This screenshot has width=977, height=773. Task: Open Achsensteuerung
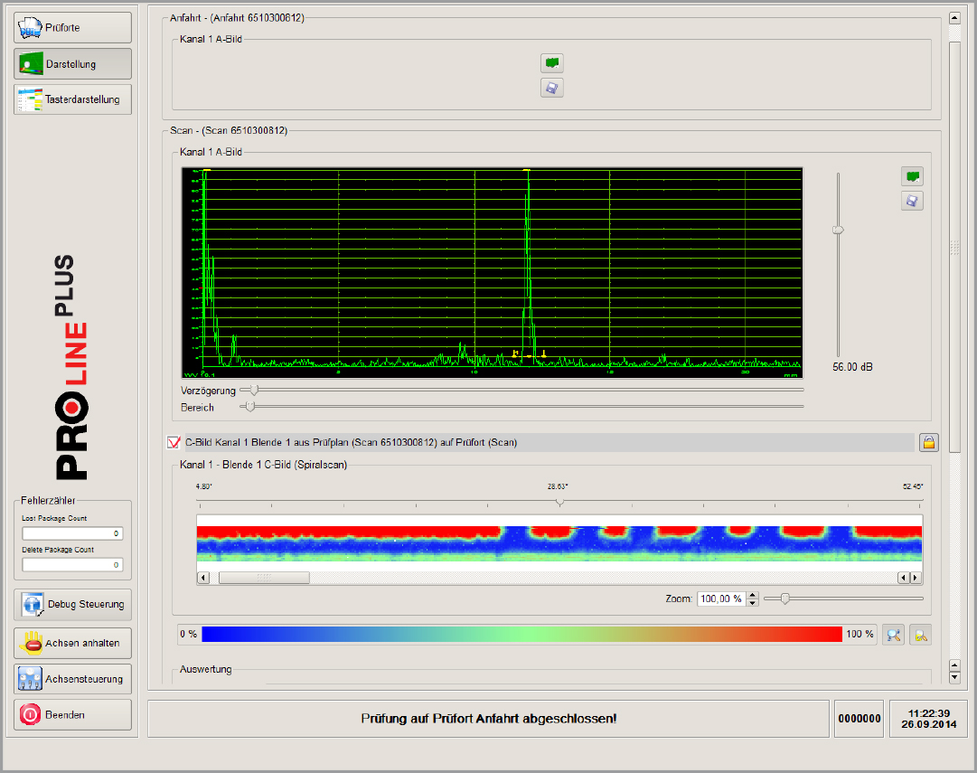72,679
